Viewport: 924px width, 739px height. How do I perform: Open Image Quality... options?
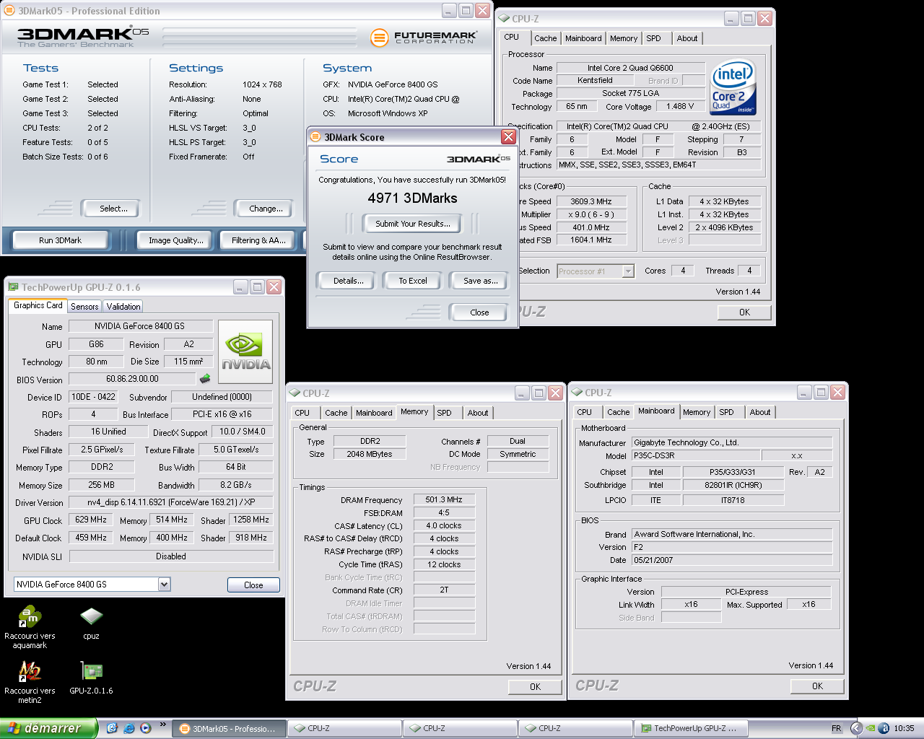coord(175,240)
